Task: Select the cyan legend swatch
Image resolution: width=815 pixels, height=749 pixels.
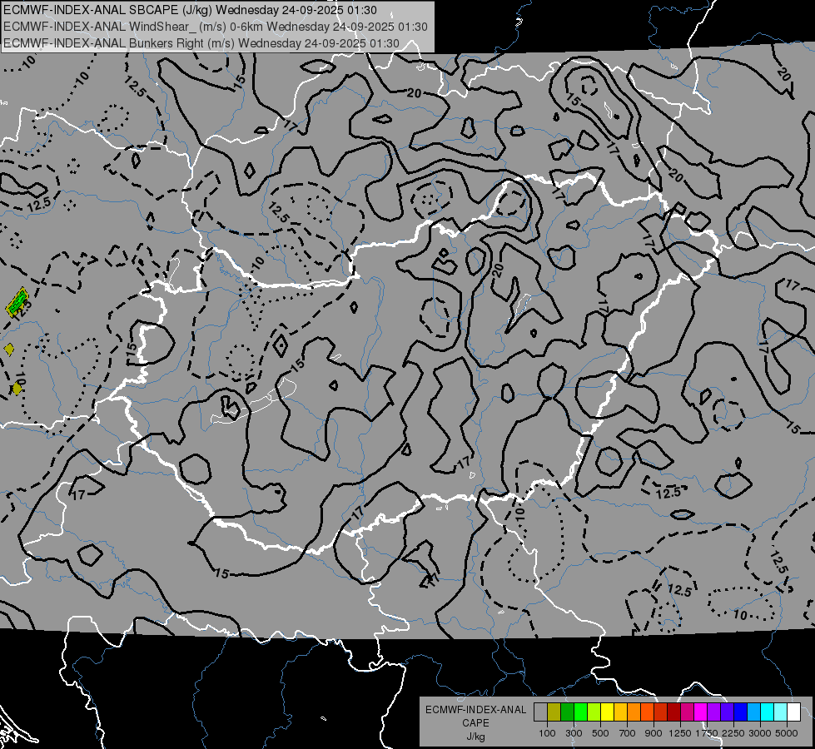Action: pos(768,712)
